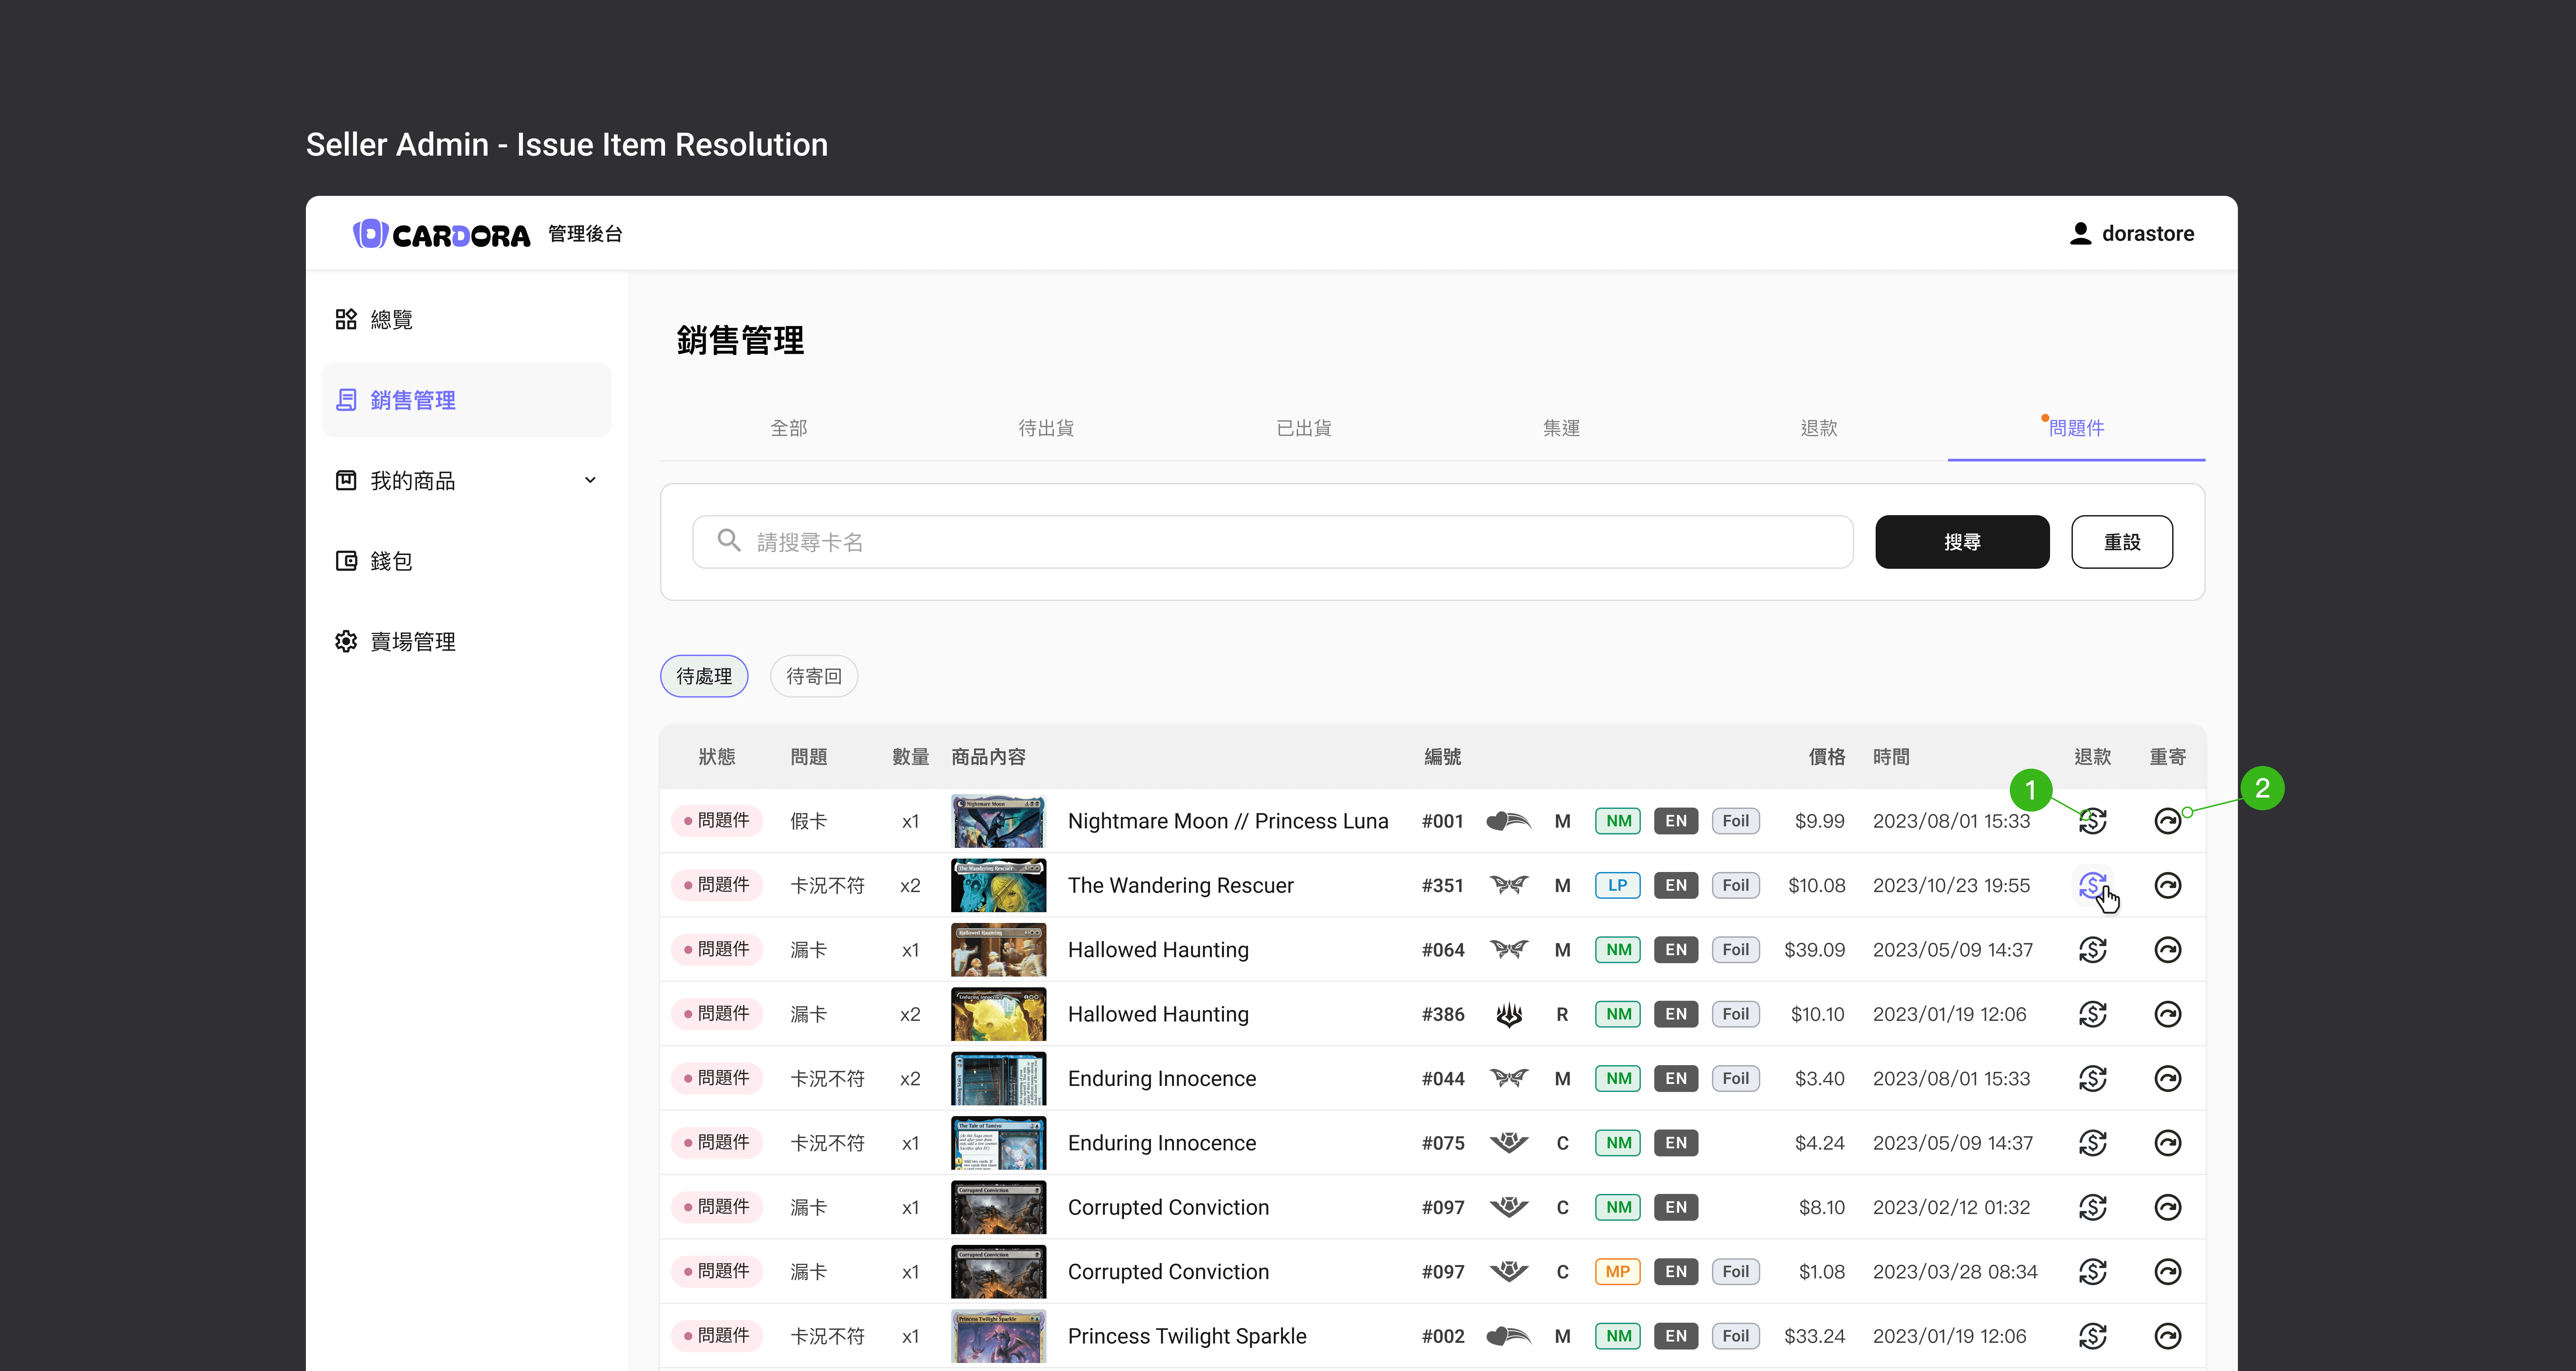Open the 集運 tab
This screenshot has height=1371, width=2576.
(x=1561, y=428)
